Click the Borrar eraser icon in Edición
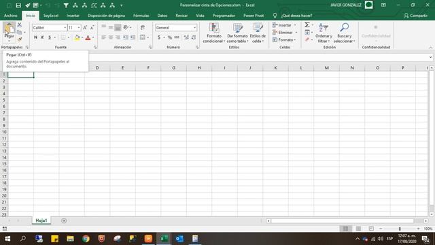 tap(307, 39)
